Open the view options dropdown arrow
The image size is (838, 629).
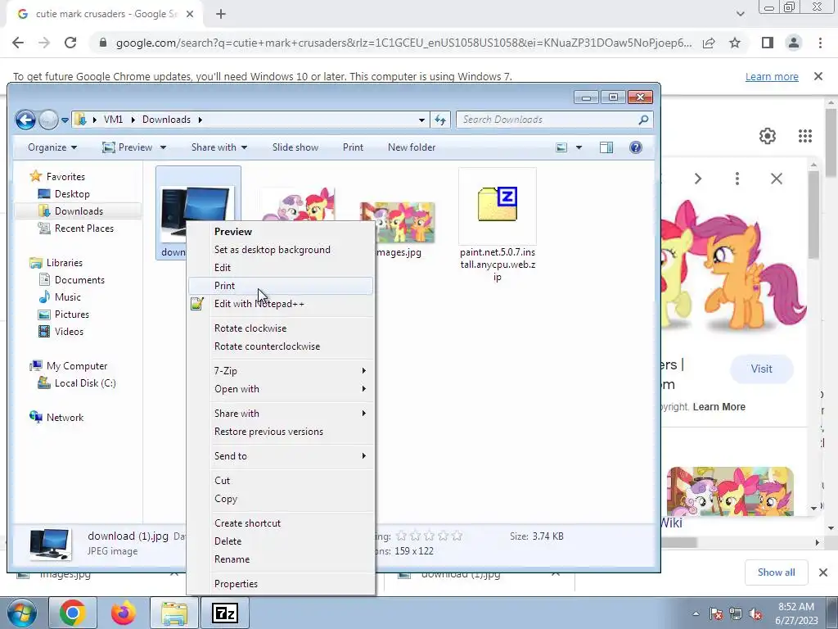[579, 147]
